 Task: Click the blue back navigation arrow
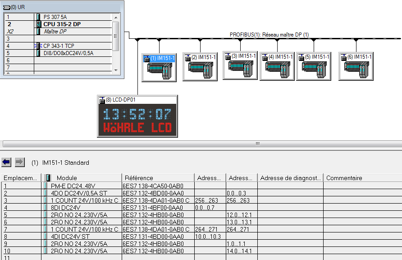(7, 162)
